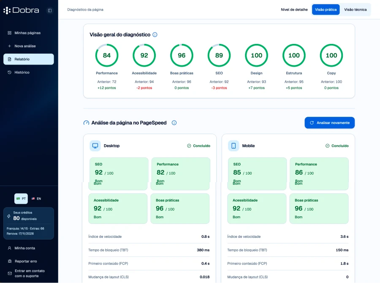
Task: Click the Mobile SEO 85 card
Action: (257, 174)
